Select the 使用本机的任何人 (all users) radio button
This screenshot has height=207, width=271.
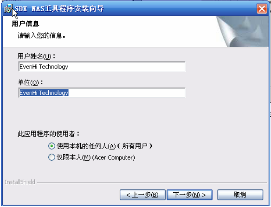point(52,146)
